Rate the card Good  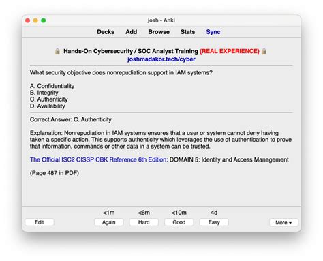[x=179, y=222]
